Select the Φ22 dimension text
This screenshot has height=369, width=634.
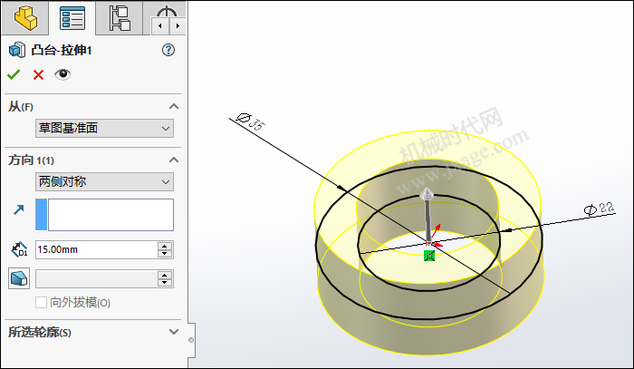[x=599, y=209]
